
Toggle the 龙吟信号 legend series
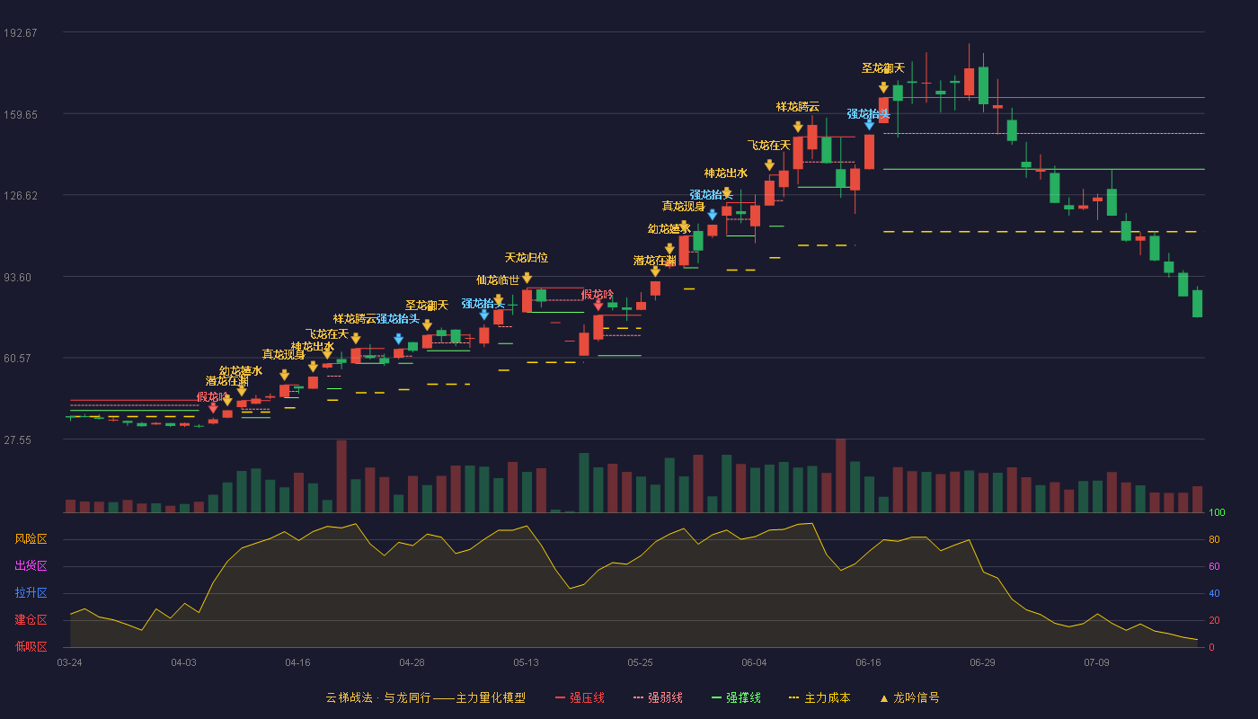pos(908,697)
